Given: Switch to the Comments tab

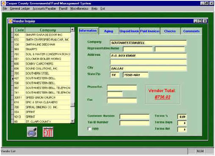Looking at the screenshot, I should pyautogui.click(x=191, y=31).
